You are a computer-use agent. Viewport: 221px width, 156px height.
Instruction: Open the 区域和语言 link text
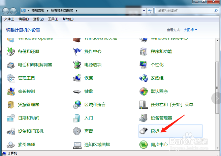(x=95, y=105)
